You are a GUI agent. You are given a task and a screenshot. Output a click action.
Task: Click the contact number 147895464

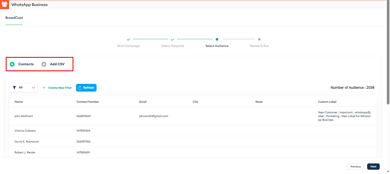click(x=83, y=131)
